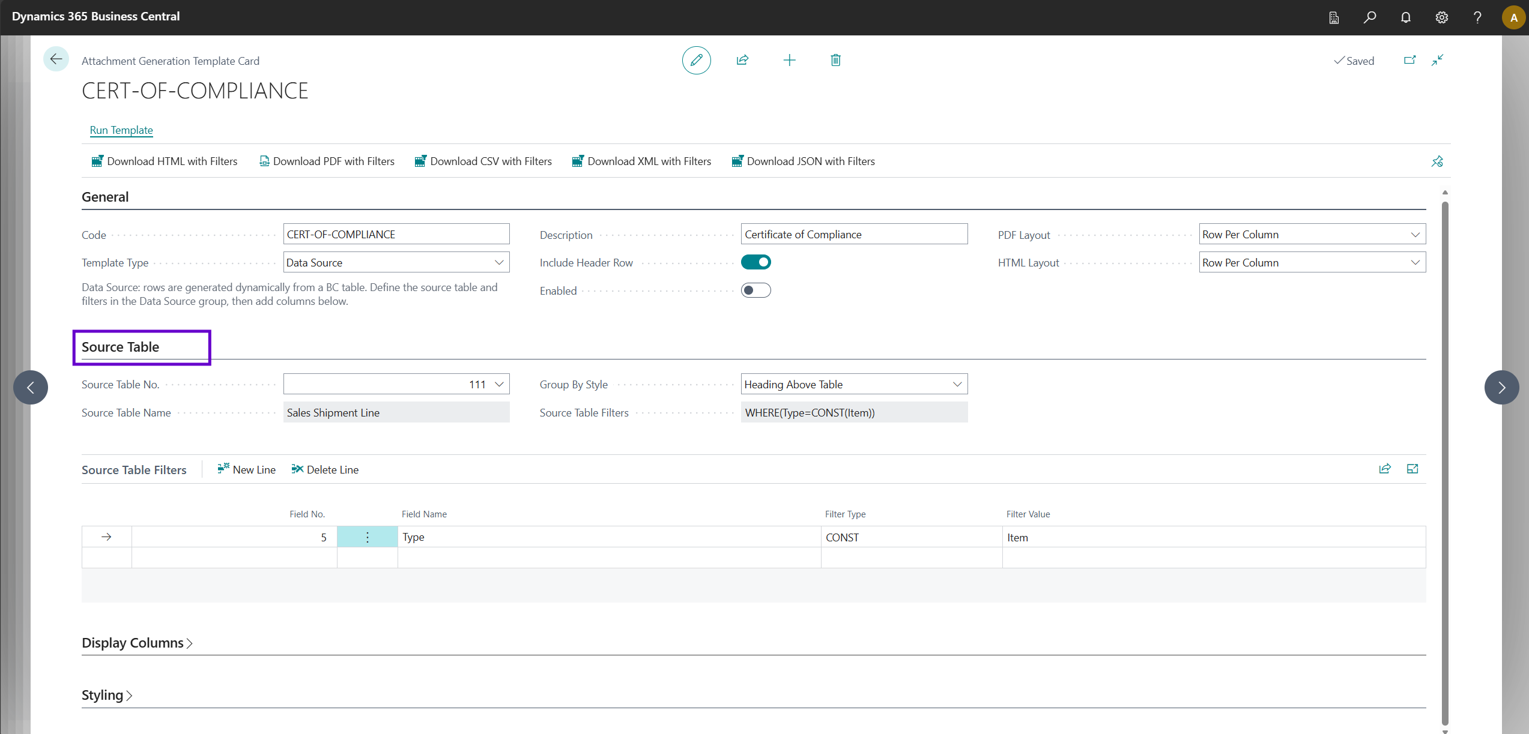Select the Filter Value cell Item
This screenshot has width=1529, height=734.
click(x=1214, y=537)
